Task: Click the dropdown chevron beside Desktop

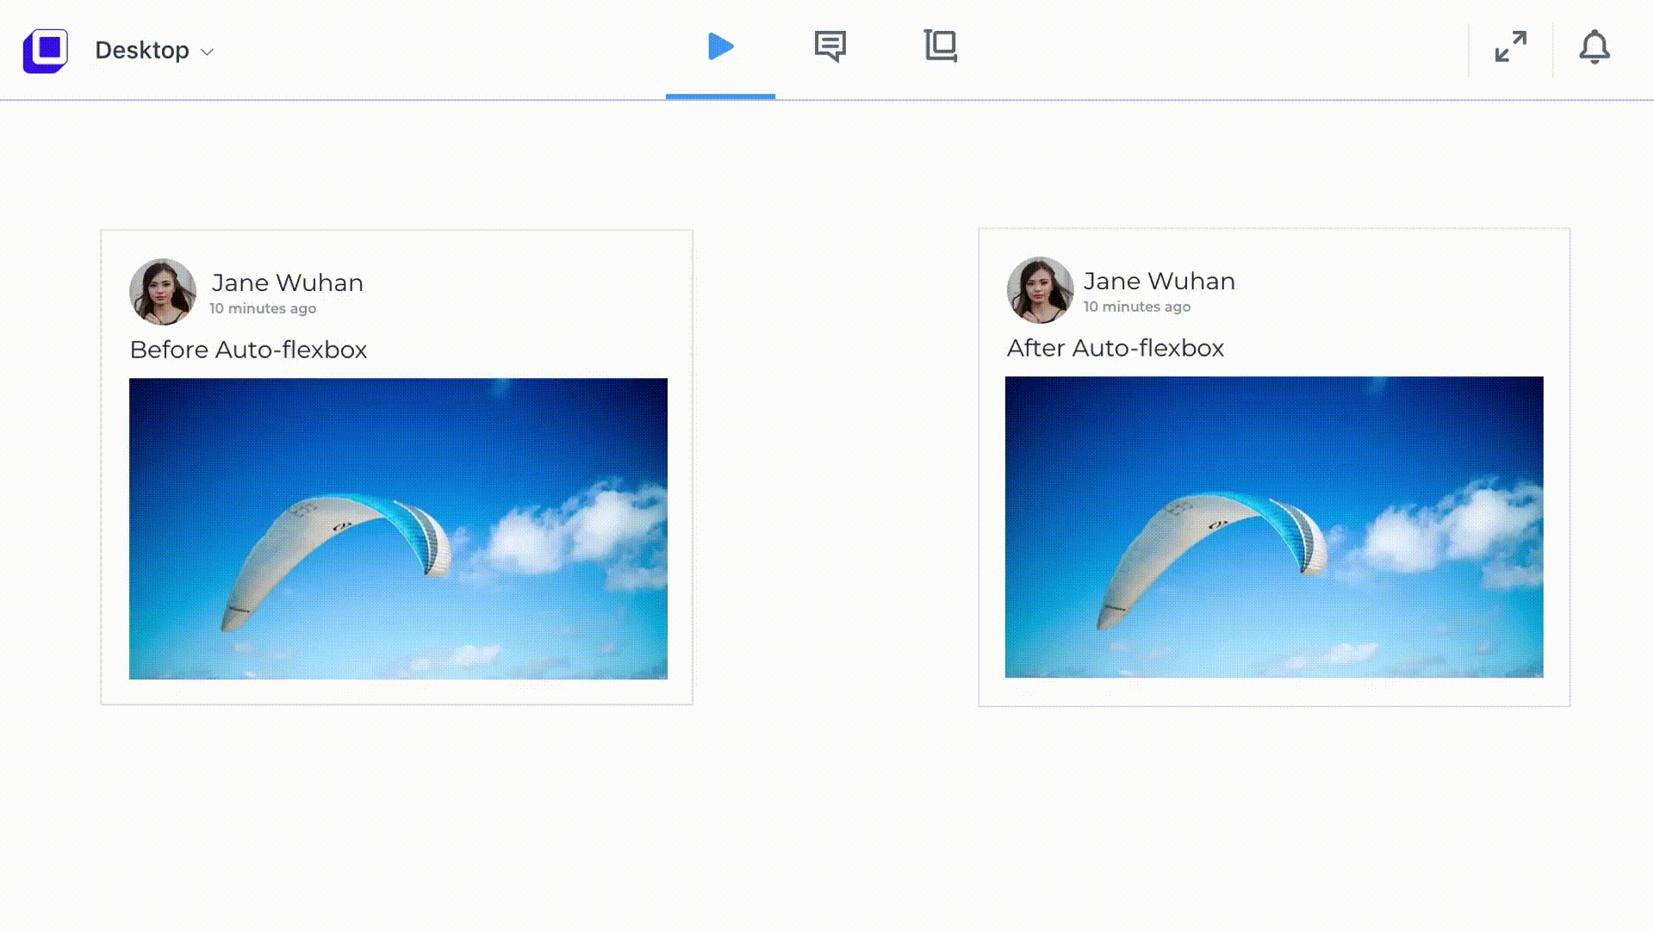Action: [x=207, y=52]
